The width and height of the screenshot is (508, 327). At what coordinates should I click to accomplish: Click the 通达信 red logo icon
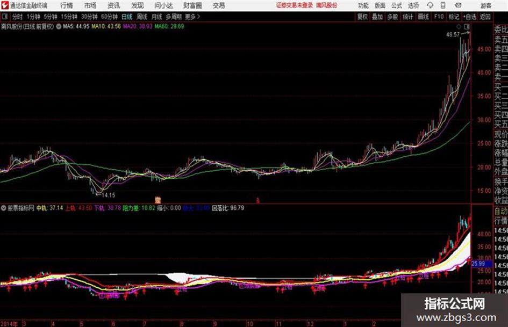(x=5, y=5)
